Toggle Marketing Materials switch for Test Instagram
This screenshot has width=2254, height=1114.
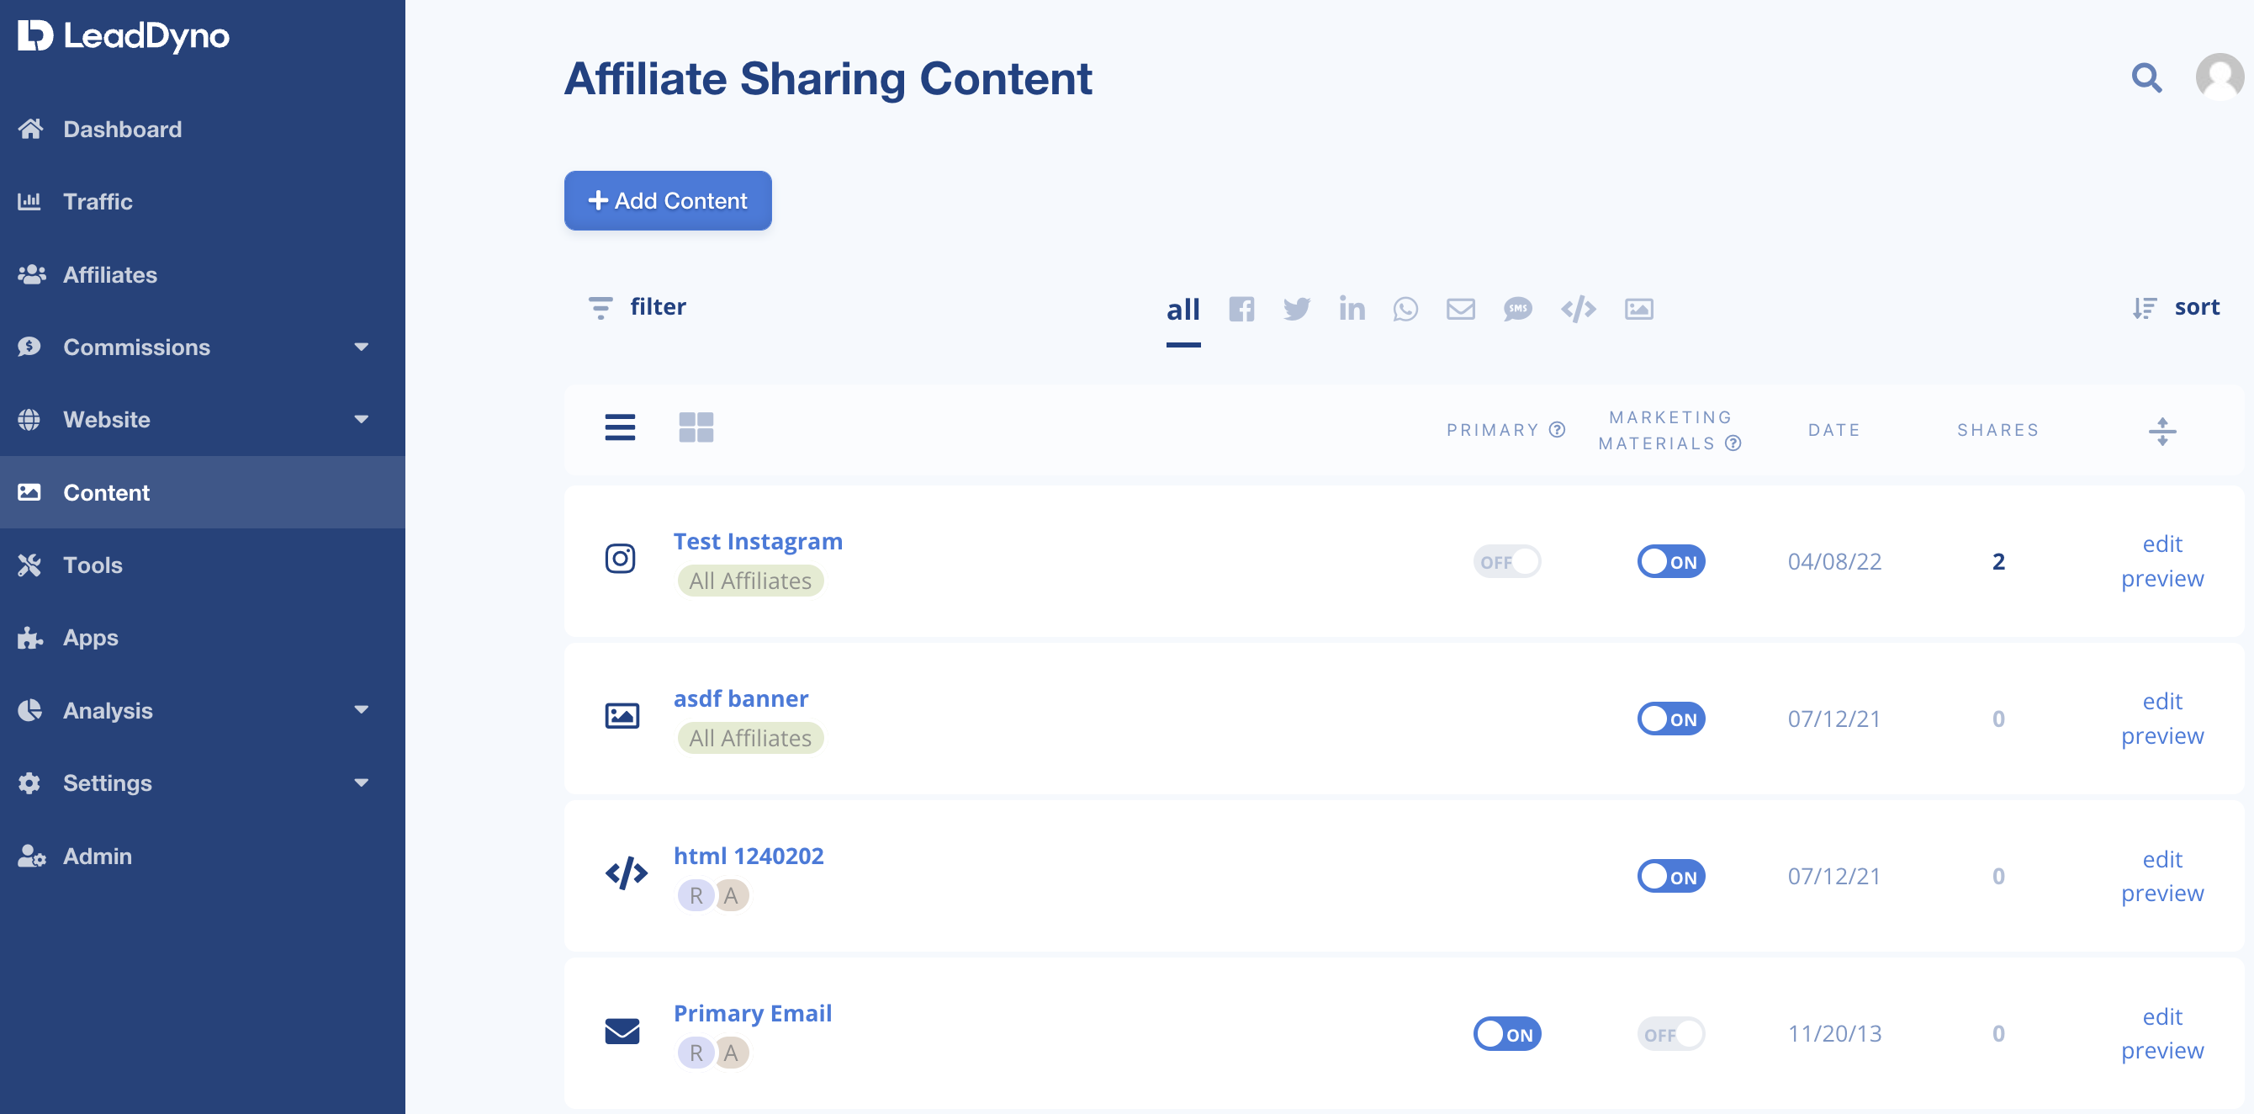click(x=1671, y=562)
